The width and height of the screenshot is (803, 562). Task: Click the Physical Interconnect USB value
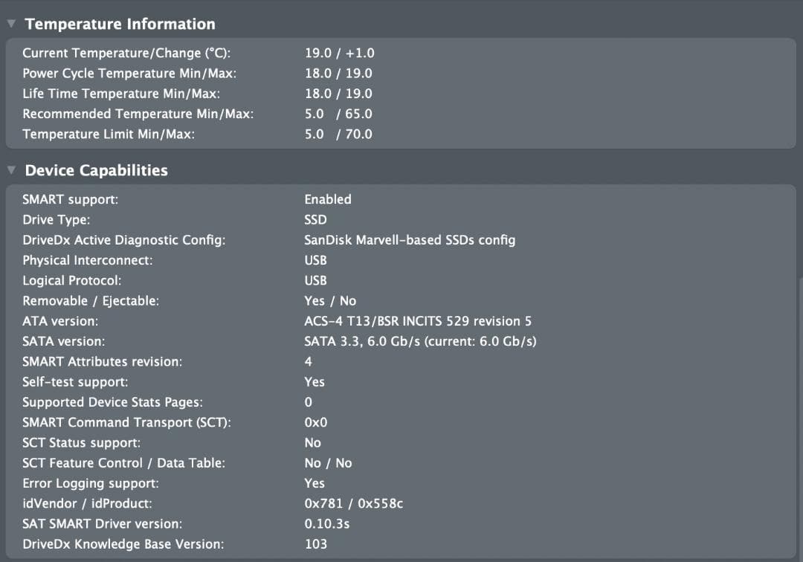point(315,259)
